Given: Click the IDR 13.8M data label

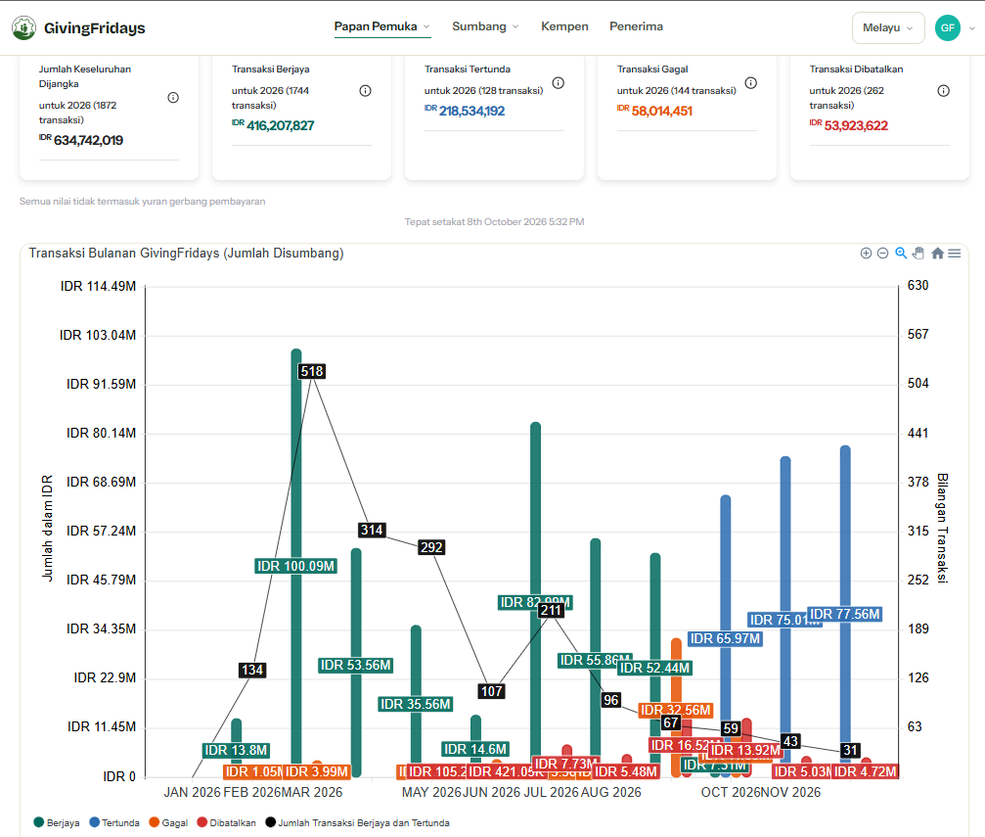Looking at the screenshot, I should (x=236, y=750).
